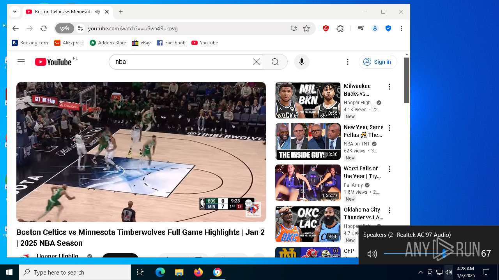Viewport: 499px width, 280px height.
Task: Expand the tab search dropdown
Action: (15, 12)
